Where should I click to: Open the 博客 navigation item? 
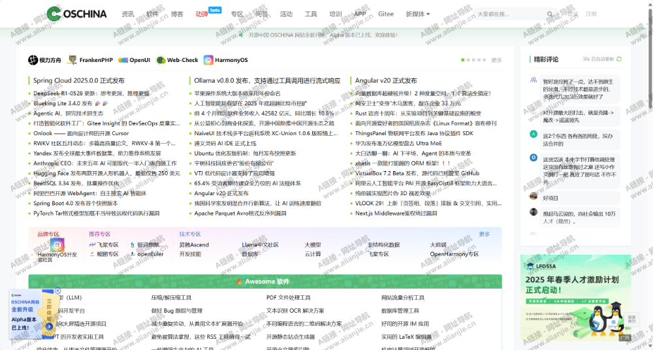pos(177,14)
